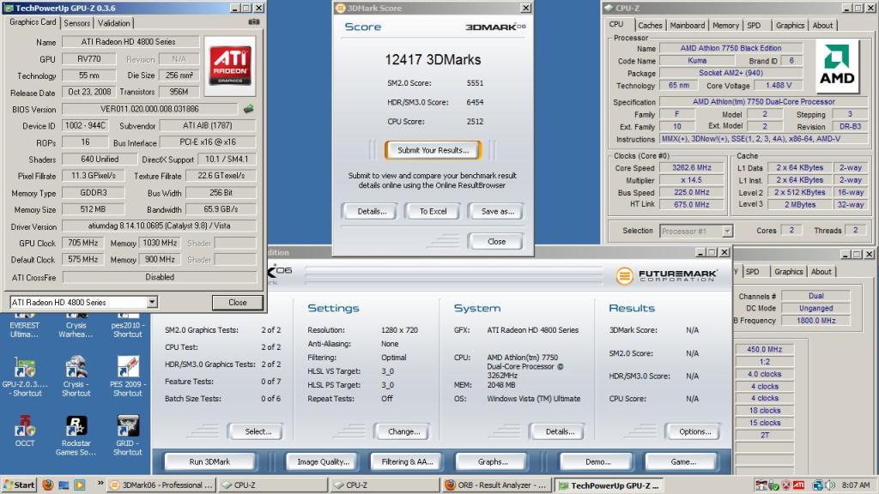879x494 pixels.
Task: Click the Change button under Settings
Action: click(x=403, y=431)
